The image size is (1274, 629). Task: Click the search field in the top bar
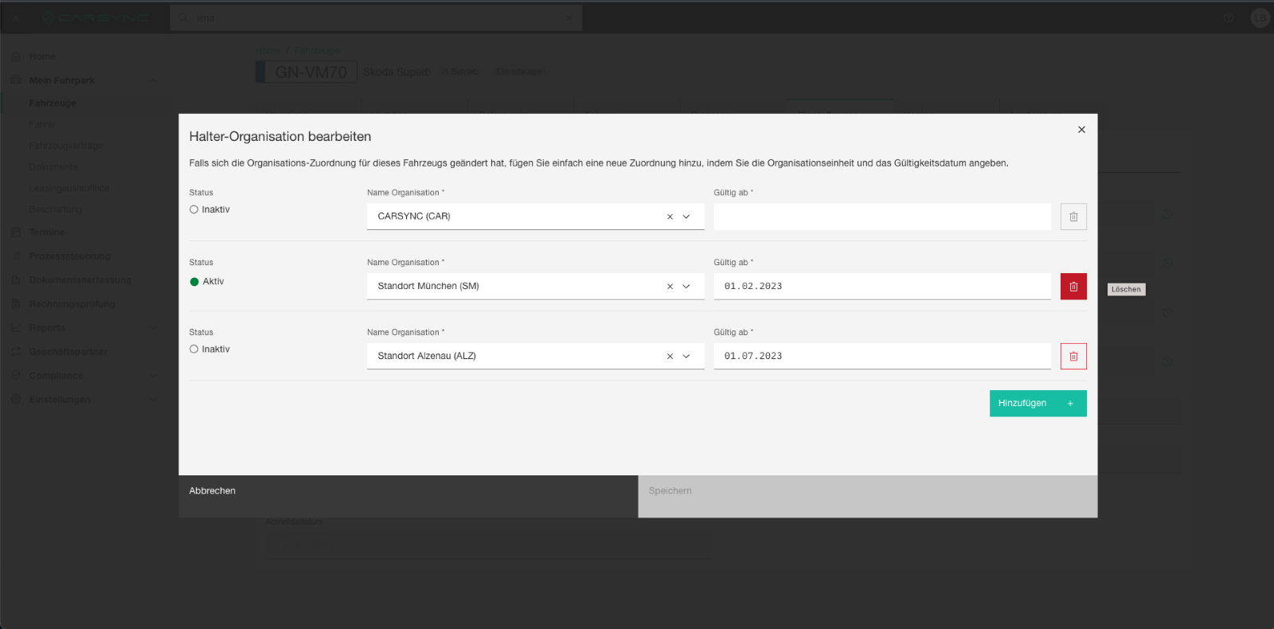pyautogui.click(x=376, y=18)
